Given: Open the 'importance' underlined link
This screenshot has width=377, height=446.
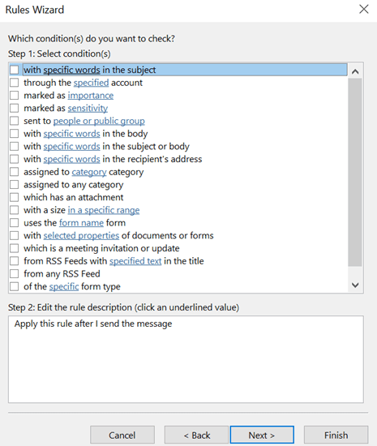Looking at the screenshot, I should coord(91,96).
